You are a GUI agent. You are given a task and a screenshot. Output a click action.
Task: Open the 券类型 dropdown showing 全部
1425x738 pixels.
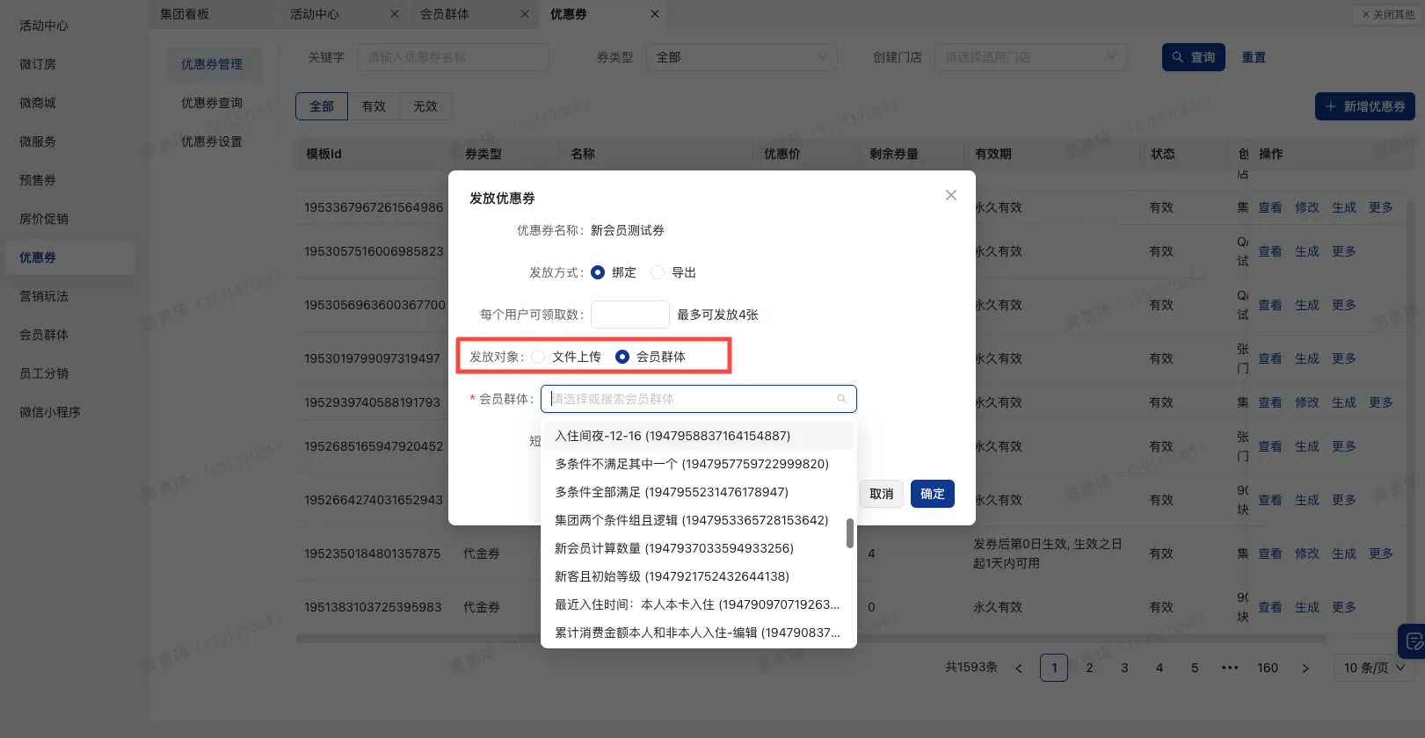click(x=741, y=57)
